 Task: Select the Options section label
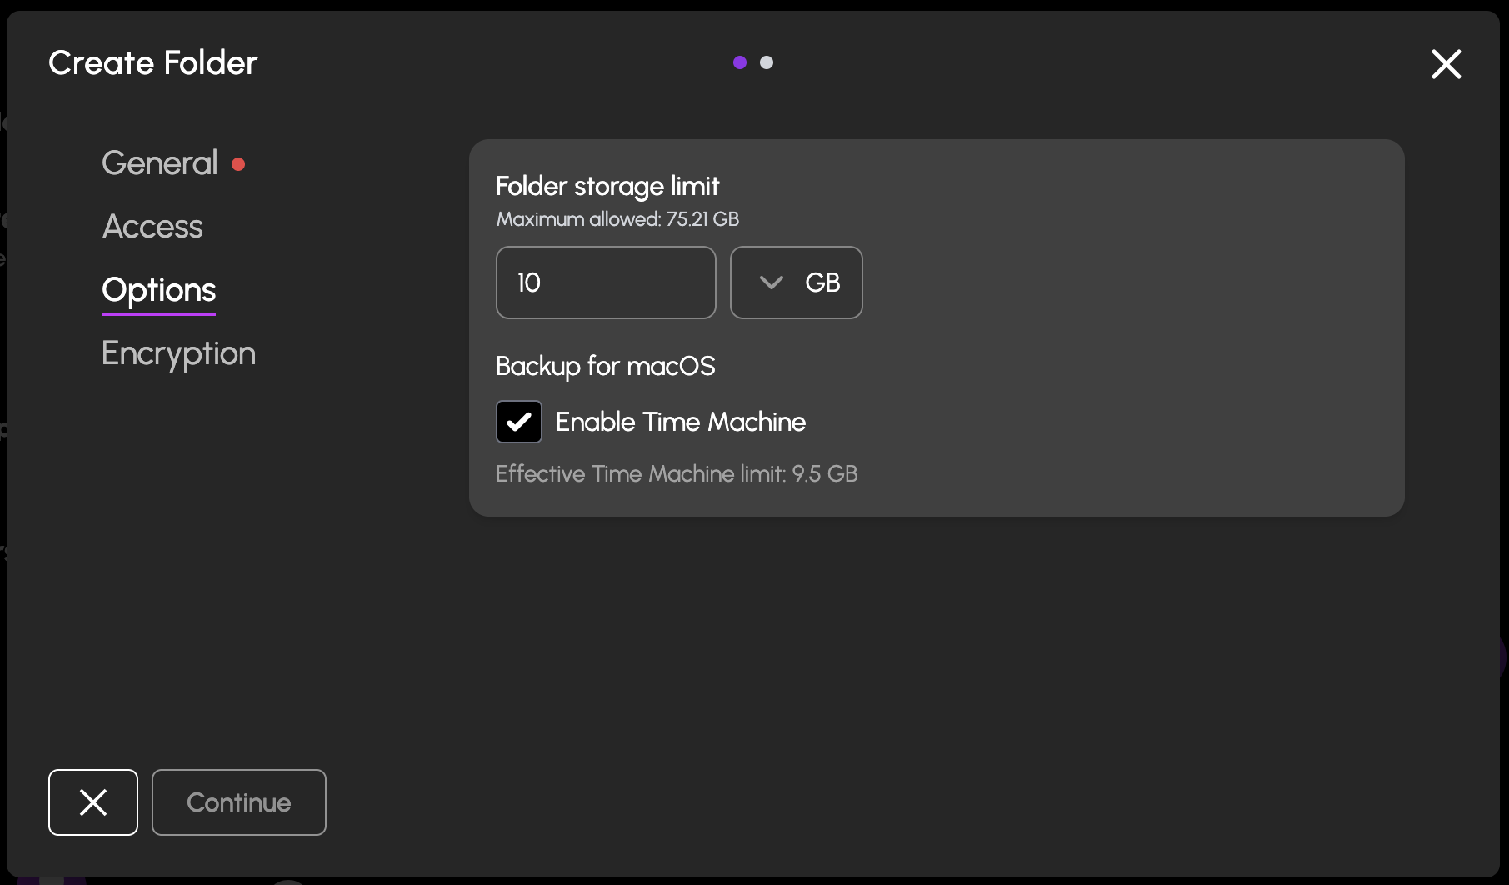158,290
